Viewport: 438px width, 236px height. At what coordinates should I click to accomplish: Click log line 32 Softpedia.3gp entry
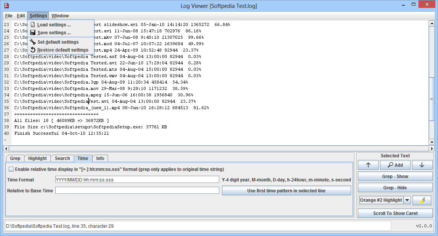tap(101, 82)
